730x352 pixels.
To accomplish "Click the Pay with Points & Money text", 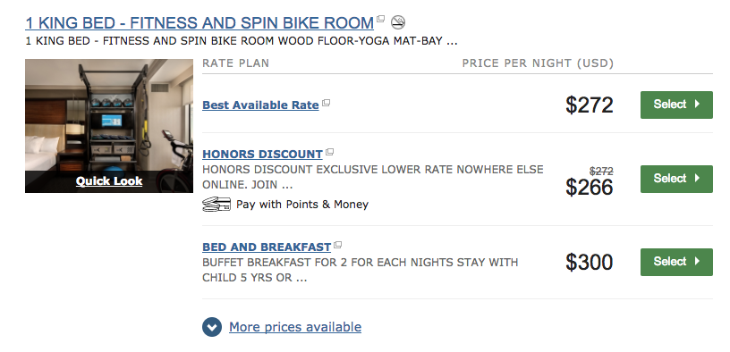I will tap(302, 204).
